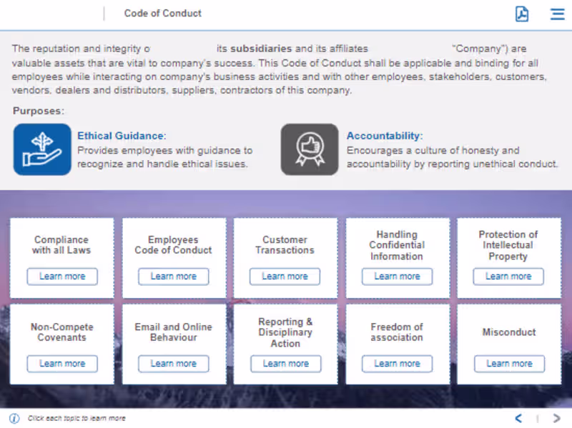Screen dimensions: 572x428
Task: Open Learn more under Customer Transactions
Action: click(x=285, y=277)
